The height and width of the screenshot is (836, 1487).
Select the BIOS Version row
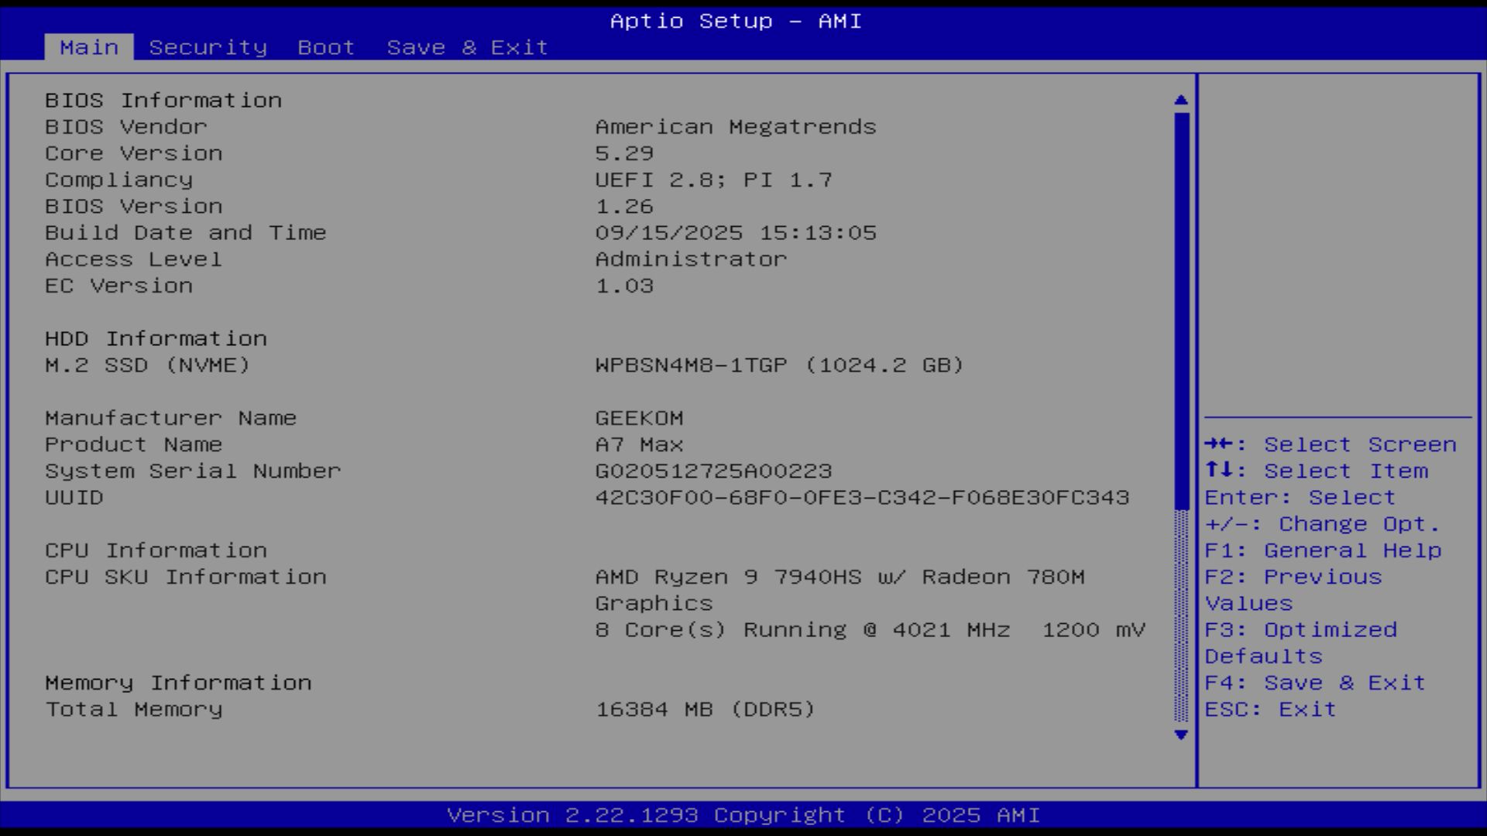click(x=134, y=207)
